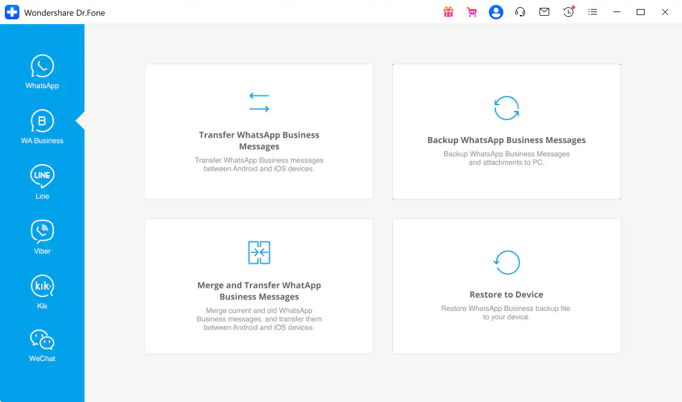Open the shopping cart icon
Viewport: 682px width, 402px height.
point(472,12)
